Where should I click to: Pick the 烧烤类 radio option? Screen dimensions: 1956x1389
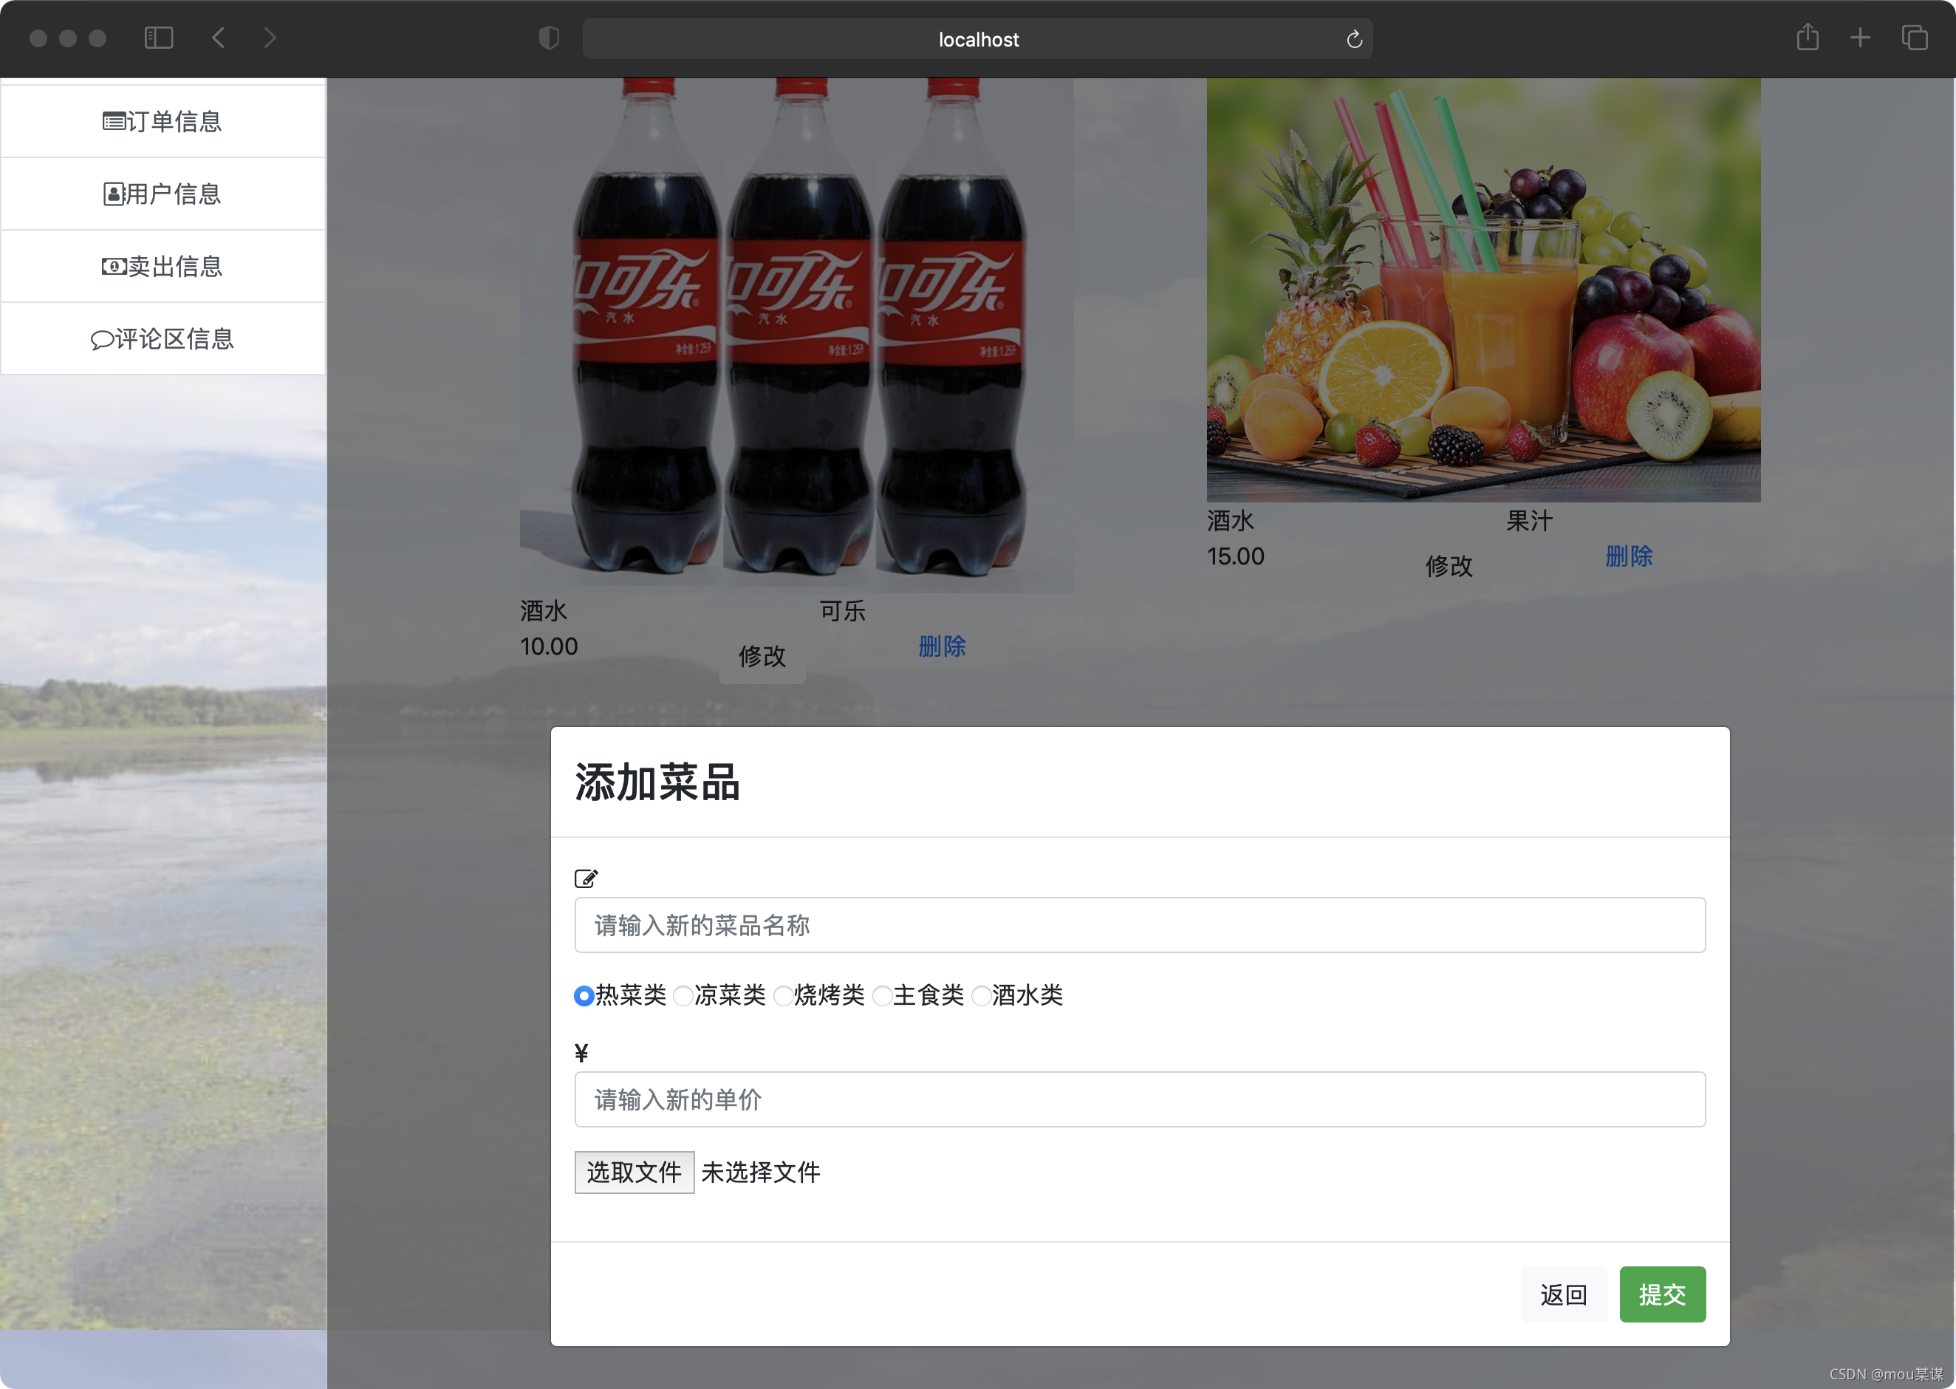point(782,995)
